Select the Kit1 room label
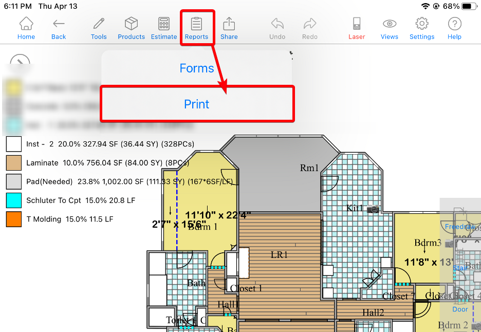Viewport: 481px width, 332px height. tap(355, 208)
